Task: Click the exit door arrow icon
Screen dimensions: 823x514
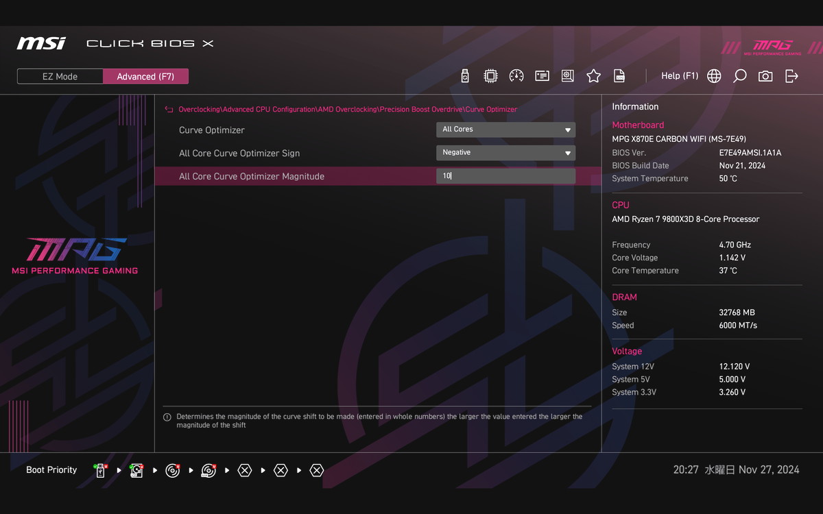Action: click(791, 76)
